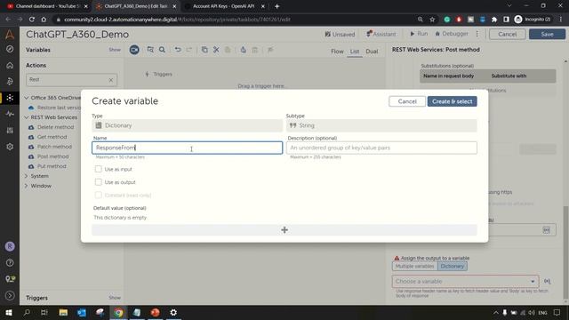
Task: Save the bot with Save button
Action: point(547,34)
